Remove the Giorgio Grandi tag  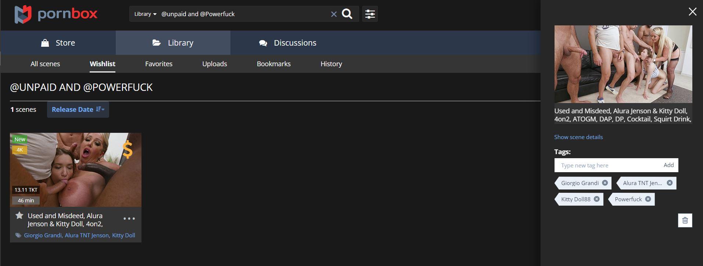click(x=605, y=183)
